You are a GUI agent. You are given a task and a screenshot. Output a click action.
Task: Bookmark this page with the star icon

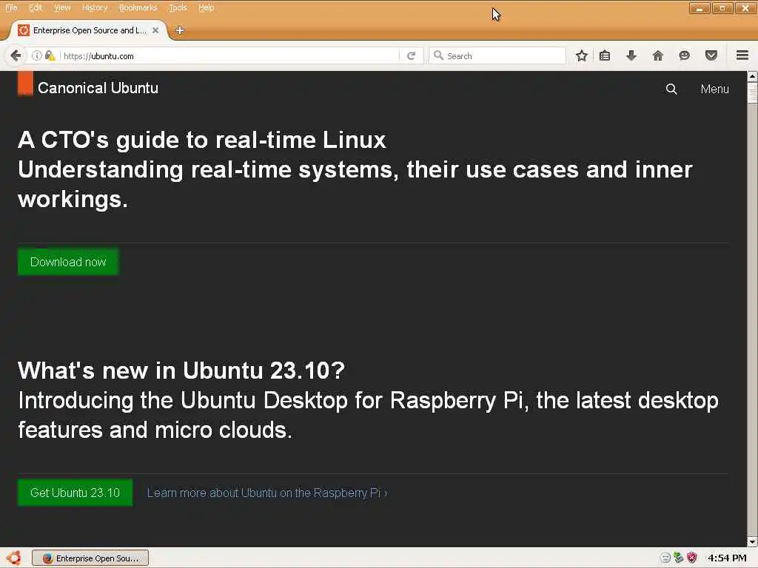[582, 56]
